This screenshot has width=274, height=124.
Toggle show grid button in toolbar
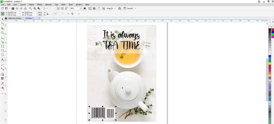[94, 9]
